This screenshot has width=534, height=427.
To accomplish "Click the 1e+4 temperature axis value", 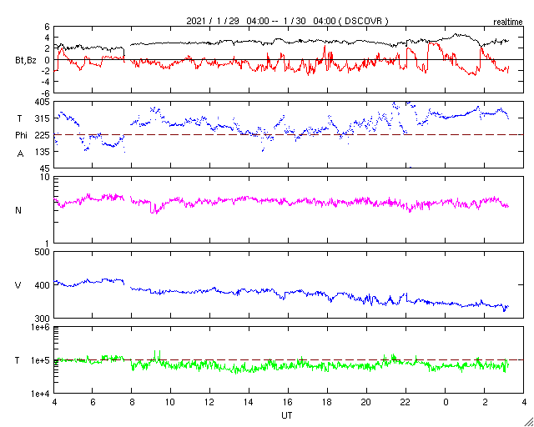I will 41,394.
